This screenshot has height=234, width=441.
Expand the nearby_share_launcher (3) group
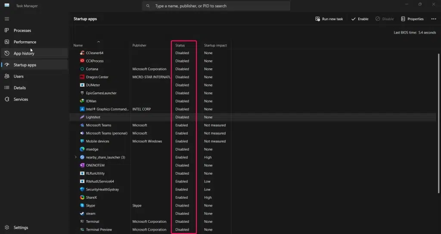pyautogui.click(x=75, y=157)
